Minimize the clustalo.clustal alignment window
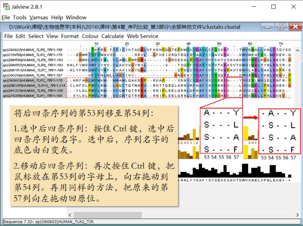Image resolution: width=303 pixels, height=226 pixels. (267, 27)
